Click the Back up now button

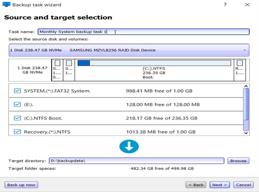click(21, 185)
